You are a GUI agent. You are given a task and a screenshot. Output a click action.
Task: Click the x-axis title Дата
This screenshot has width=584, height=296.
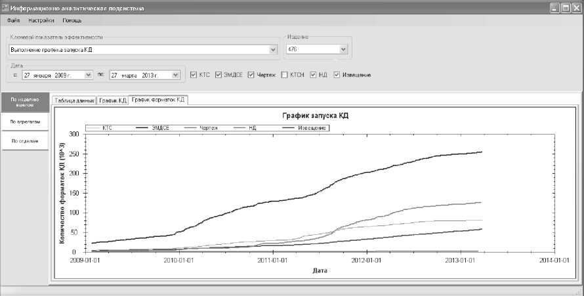click(320, 270)
